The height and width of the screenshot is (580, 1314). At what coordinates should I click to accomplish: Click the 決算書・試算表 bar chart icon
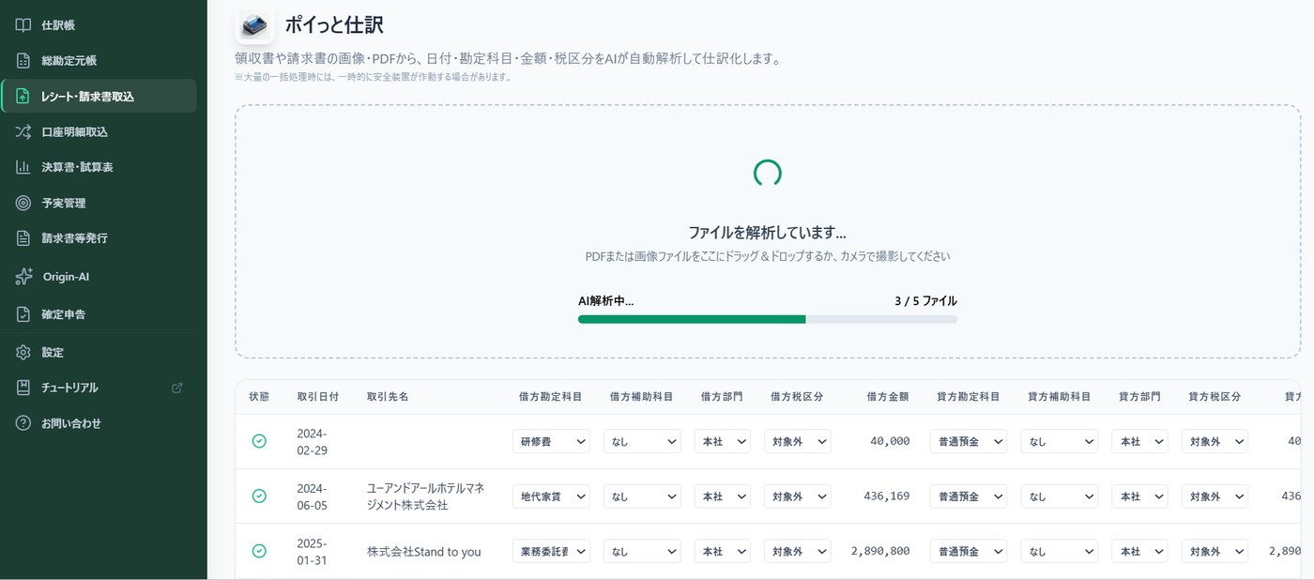click(23, 167)
